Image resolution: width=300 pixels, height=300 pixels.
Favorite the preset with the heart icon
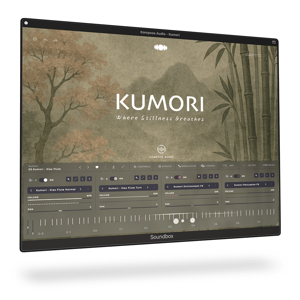pyautogui.click(x=97, y=167)
